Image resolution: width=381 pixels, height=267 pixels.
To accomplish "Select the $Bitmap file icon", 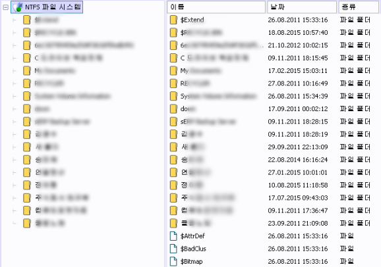I will coord(173,262).
